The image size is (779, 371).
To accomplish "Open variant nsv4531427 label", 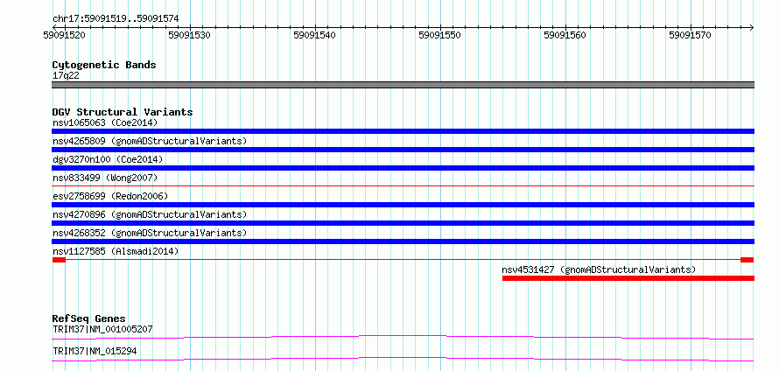I will pos(599,269).
